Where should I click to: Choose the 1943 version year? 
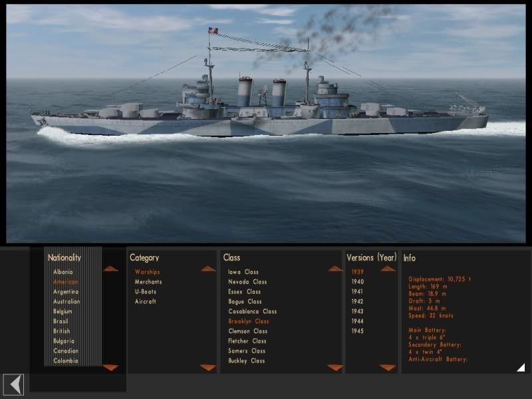357,311
